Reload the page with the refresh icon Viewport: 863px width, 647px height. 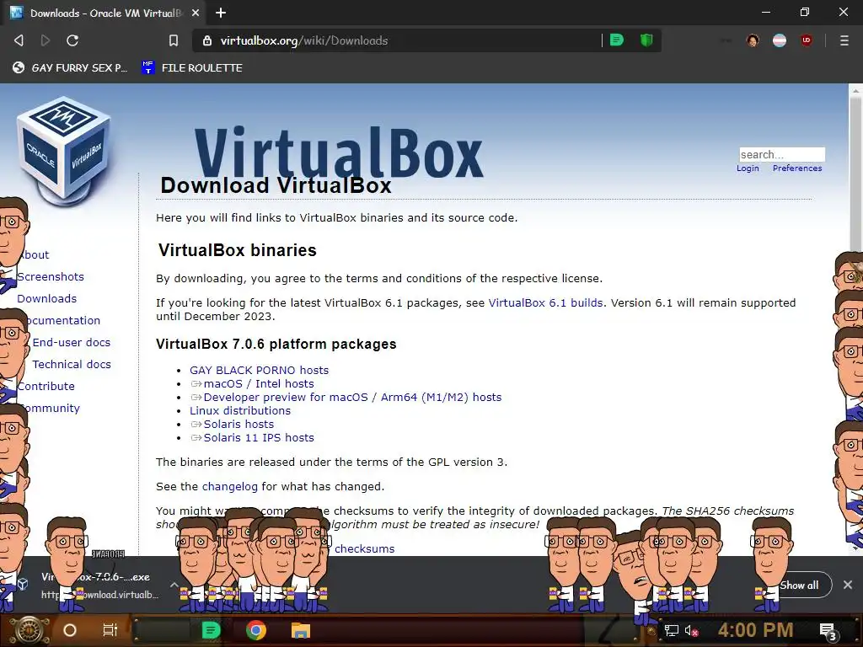72,40
